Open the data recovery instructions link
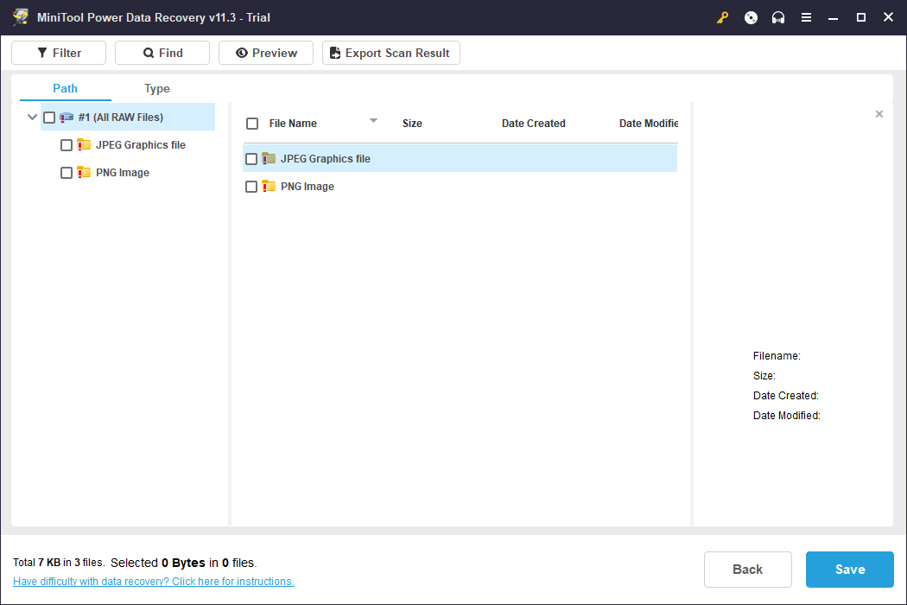Viewport: 907px width, 605px height. pos(154,582)
